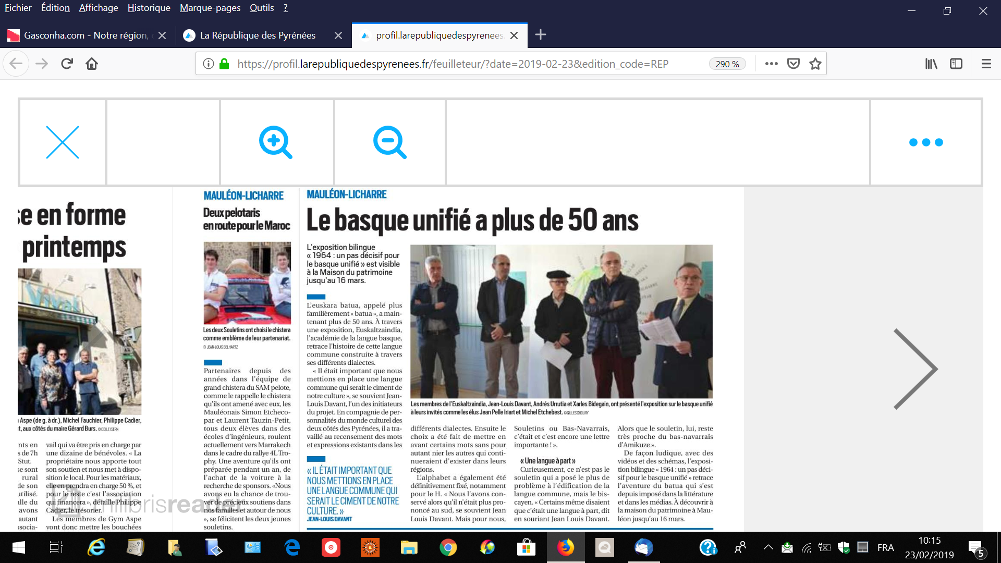Save page to Pocket

(794, 64)
